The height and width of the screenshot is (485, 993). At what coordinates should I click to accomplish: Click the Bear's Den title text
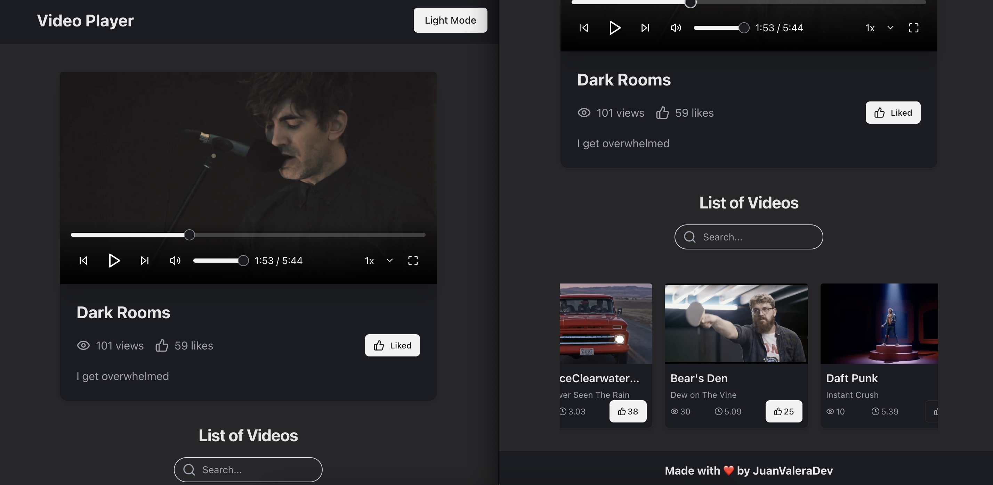[x=699, y=378]
